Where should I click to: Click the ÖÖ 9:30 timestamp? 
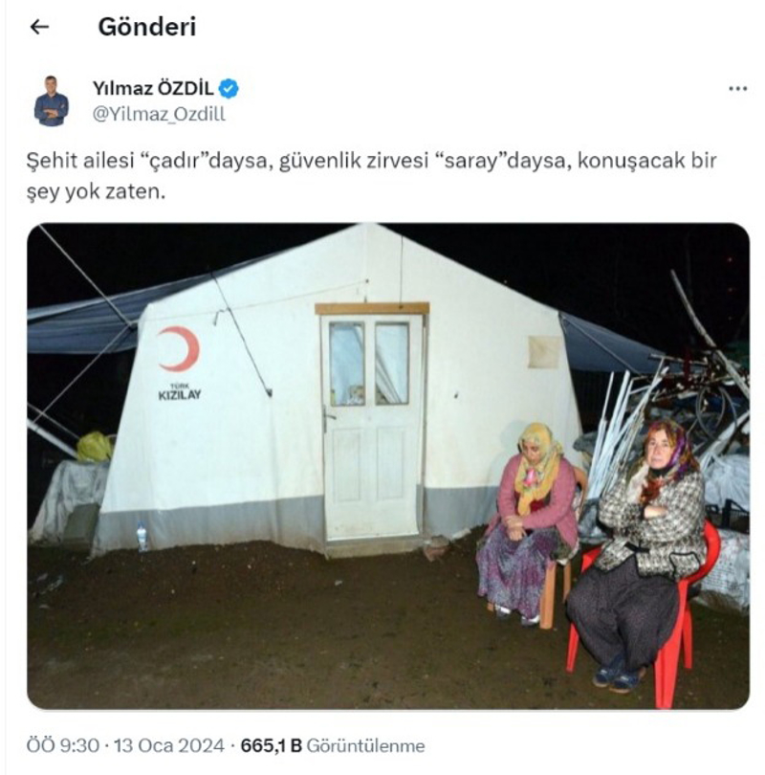(x=63, y=745)
